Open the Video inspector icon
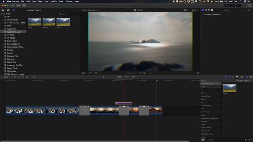Image resolution: width=253 pixels, height=142 pixels. pos(203,10)
